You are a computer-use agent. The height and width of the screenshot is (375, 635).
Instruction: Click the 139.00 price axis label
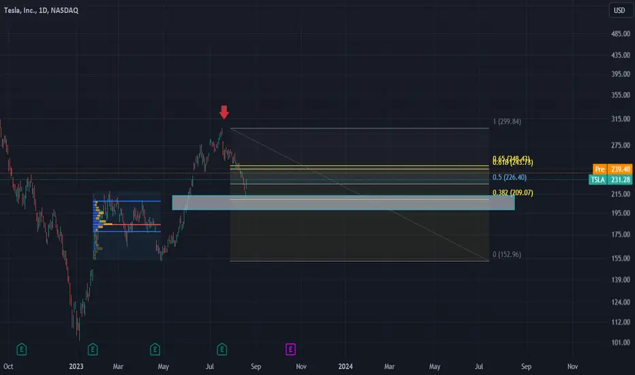coord(621,280)
